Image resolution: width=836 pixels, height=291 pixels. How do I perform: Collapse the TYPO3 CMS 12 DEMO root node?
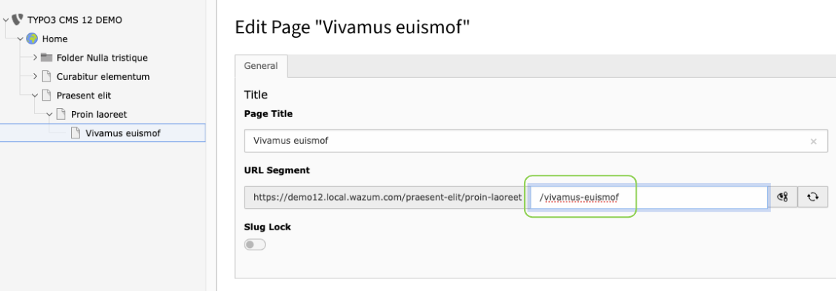[x=6, y=20]
